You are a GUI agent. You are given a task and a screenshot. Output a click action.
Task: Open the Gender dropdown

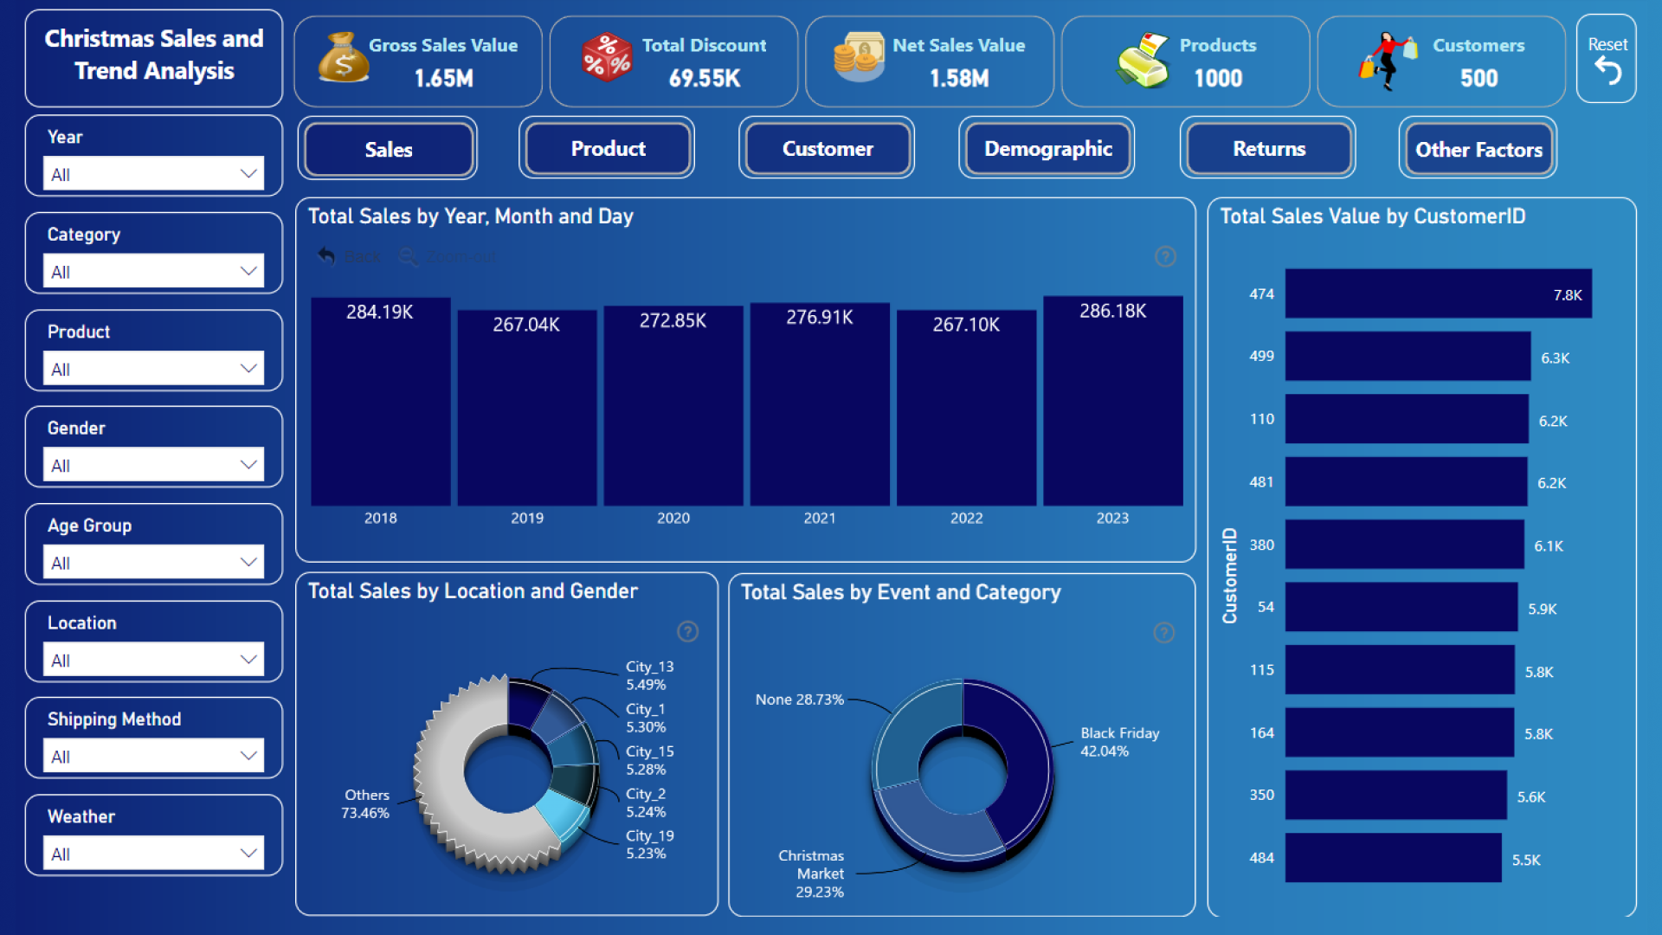153,465
